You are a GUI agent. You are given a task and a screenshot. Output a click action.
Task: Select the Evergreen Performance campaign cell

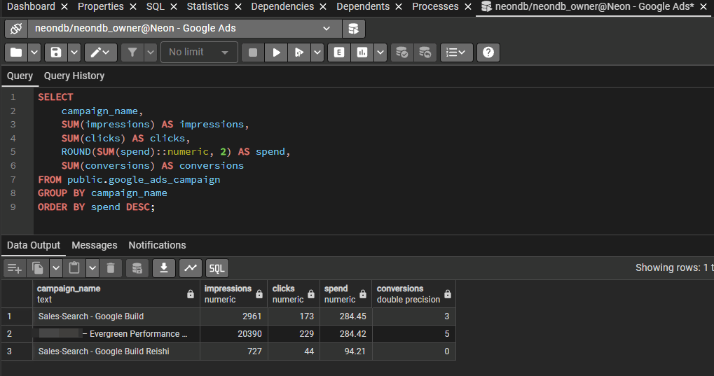point(116,334)
